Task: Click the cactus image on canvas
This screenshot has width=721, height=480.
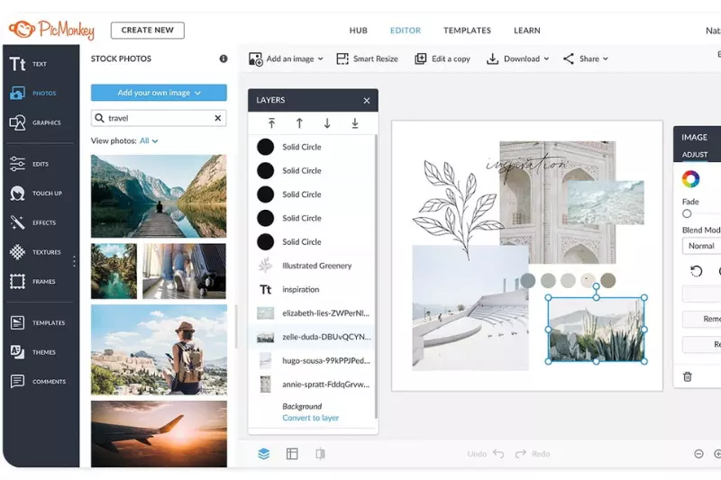Action: [597, 330]
